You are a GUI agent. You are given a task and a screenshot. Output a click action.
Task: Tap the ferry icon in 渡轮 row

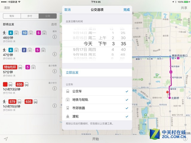68,116
